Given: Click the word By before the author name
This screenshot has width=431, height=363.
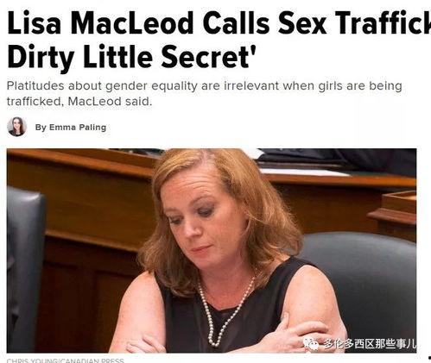Looking at the screenshot, I should pyautogui.click(x=41, y=128).
